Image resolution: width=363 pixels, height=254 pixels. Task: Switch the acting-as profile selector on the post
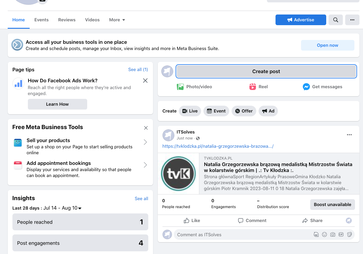coord(349,221)
